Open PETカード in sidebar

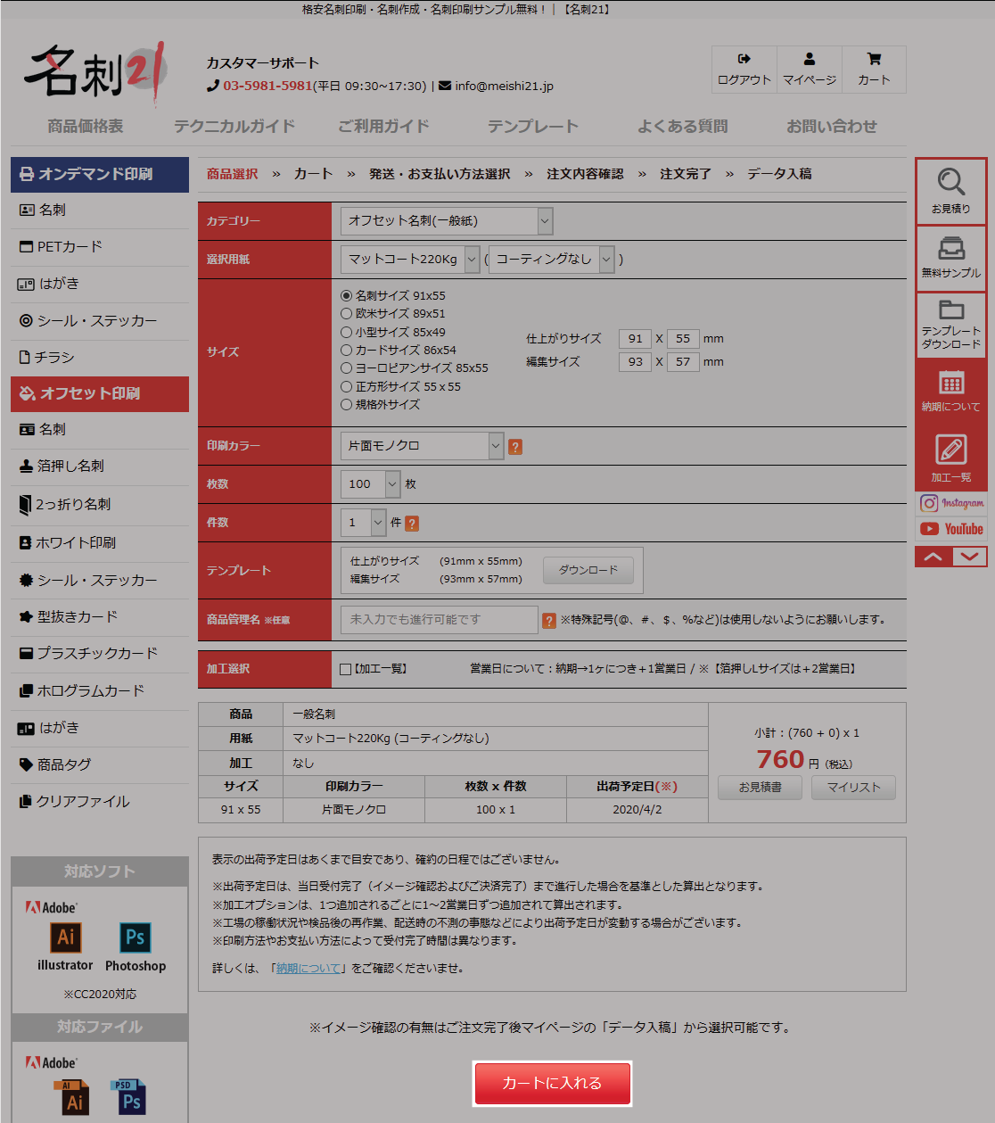click(100, 246)
